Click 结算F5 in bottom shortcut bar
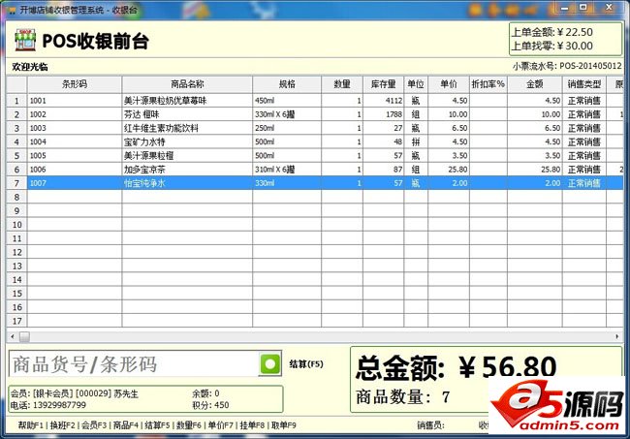This screenshot has width=630, height=439. tap(157, 425)
